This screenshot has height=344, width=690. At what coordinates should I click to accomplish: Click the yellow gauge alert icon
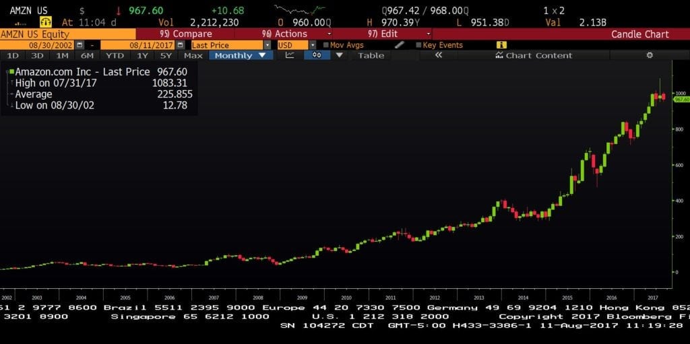click(x=46, y=22)
